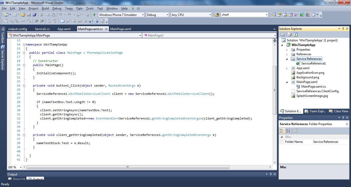Collapse namespace Win7SampleApp code outline
The width and height of the screenshot is (351, 187).
tap(24, 44)
